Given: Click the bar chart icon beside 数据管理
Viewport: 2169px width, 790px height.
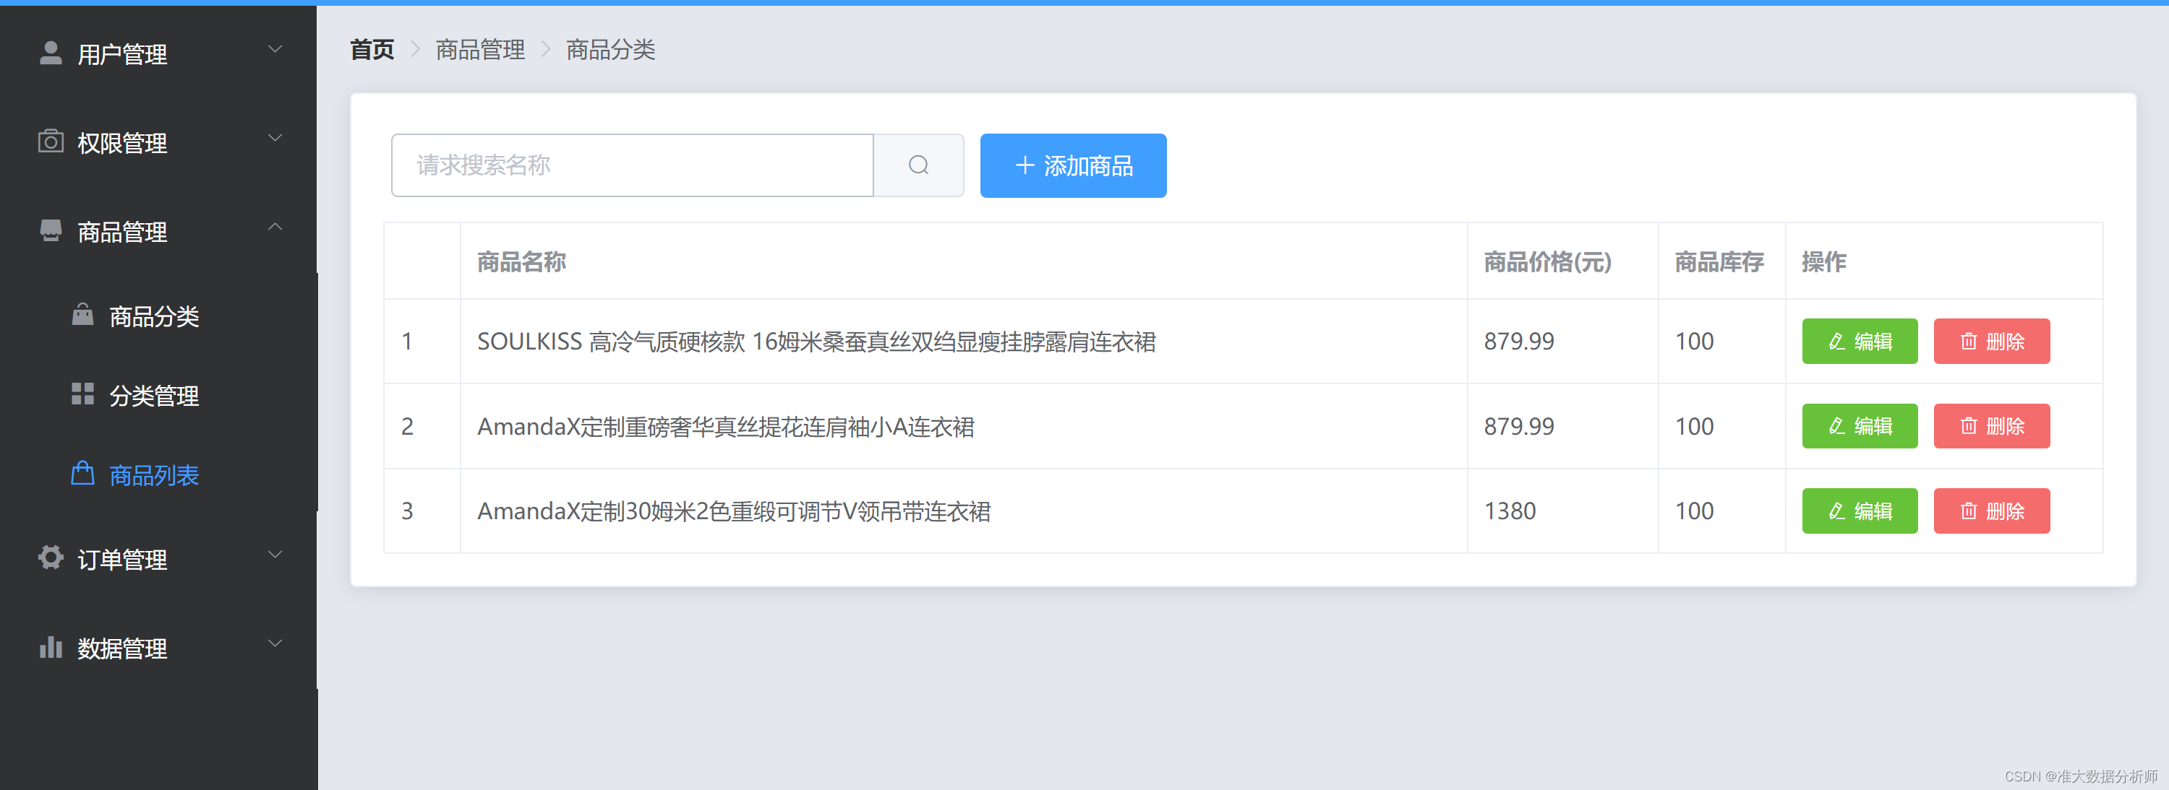Looking at the screenshot, I should coord(51,646).
